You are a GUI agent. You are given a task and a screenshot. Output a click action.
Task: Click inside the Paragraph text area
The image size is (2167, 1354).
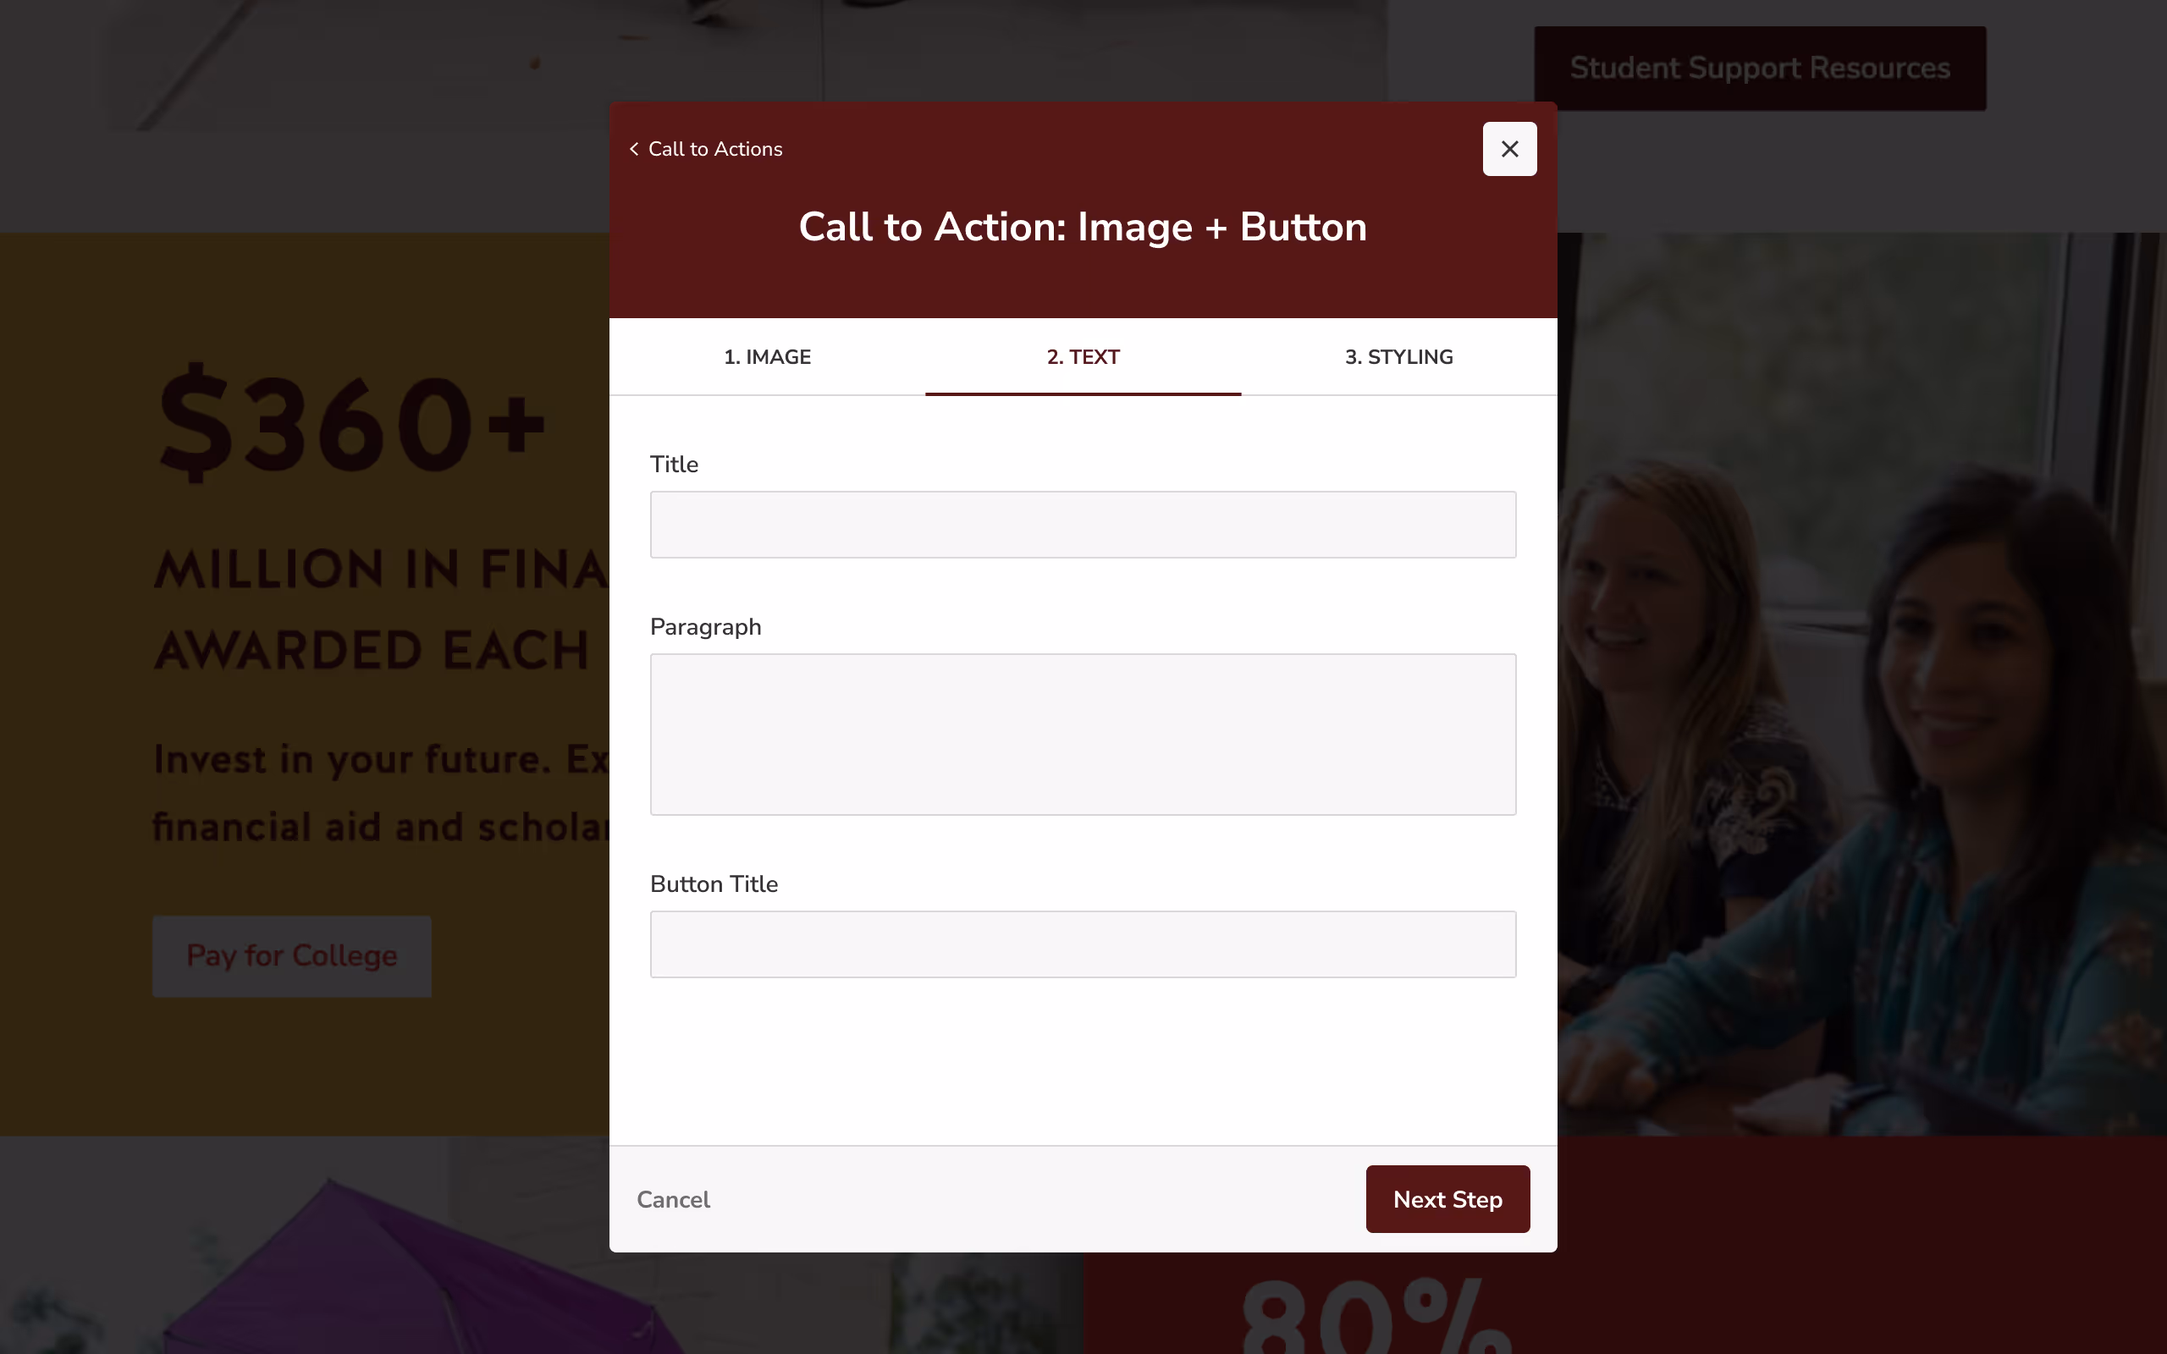coord(1082,734)
